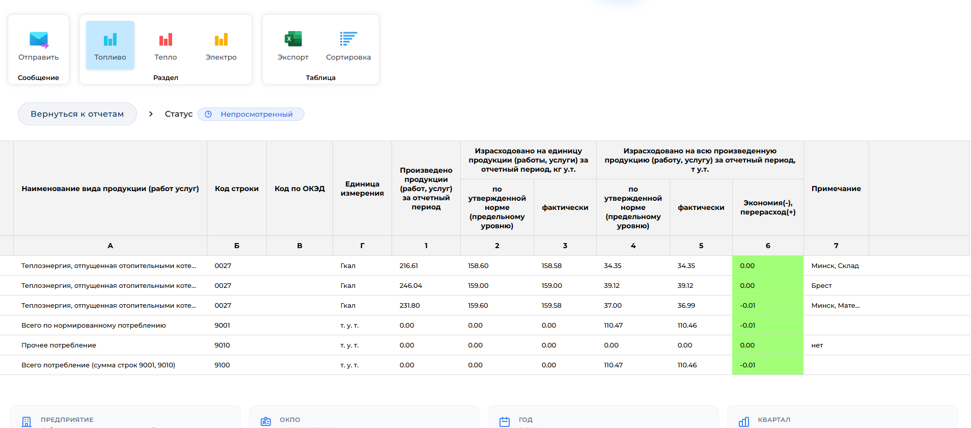This screenshot has width=971, height=428.
Task: Click the Отправить envelope icon
Action: [39, 40]
